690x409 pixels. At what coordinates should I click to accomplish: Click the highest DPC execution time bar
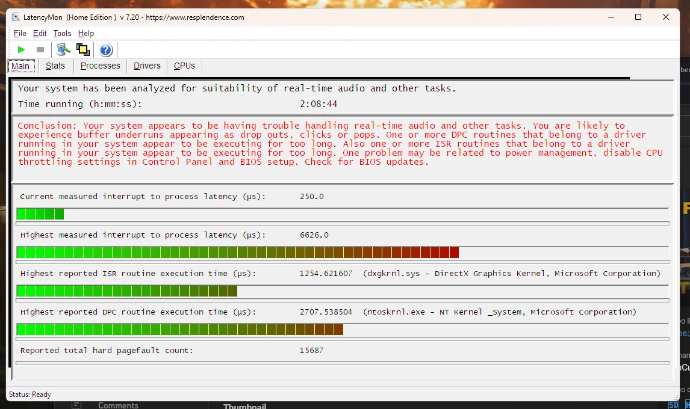pyautogui.click(x=343, y=330)
